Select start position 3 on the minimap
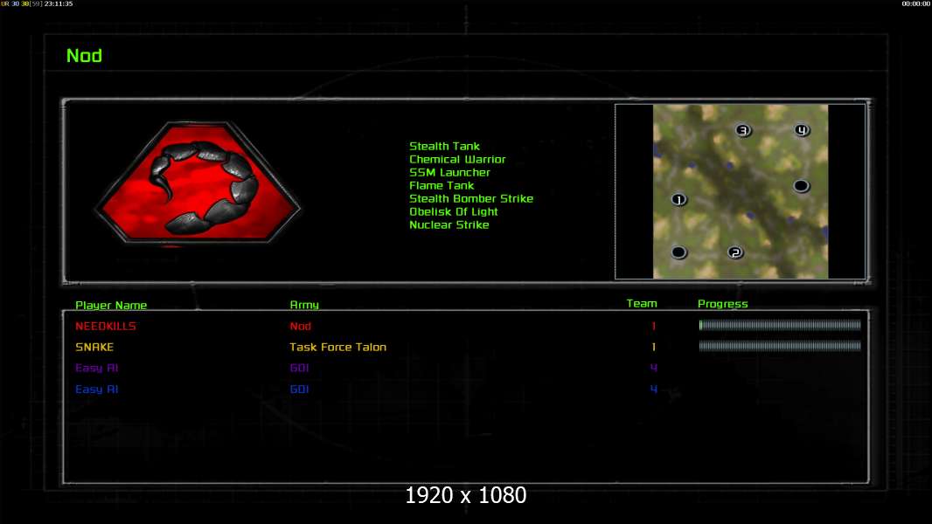This screenshot has height=524, width=932. click(x=743, y=130)
